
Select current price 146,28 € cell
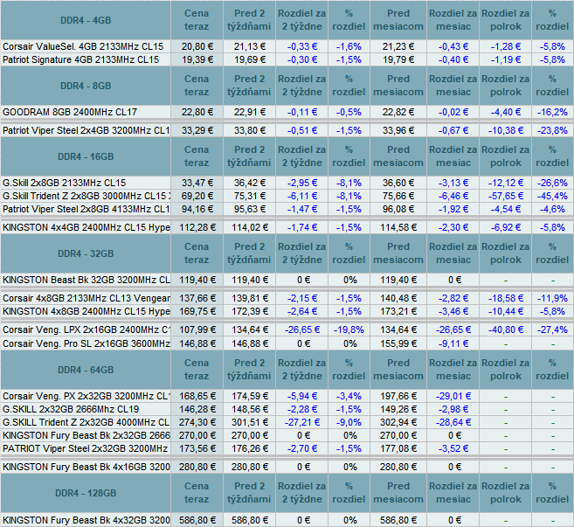point(197,409)
